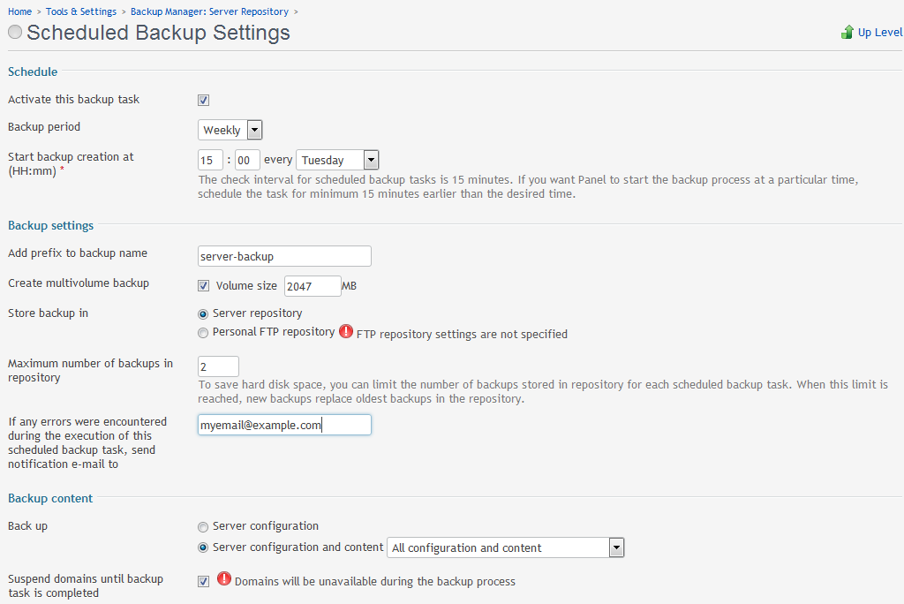Select the Server repository radio button
The height and width of the screenshot is (604, 904).
click(203, 314)
